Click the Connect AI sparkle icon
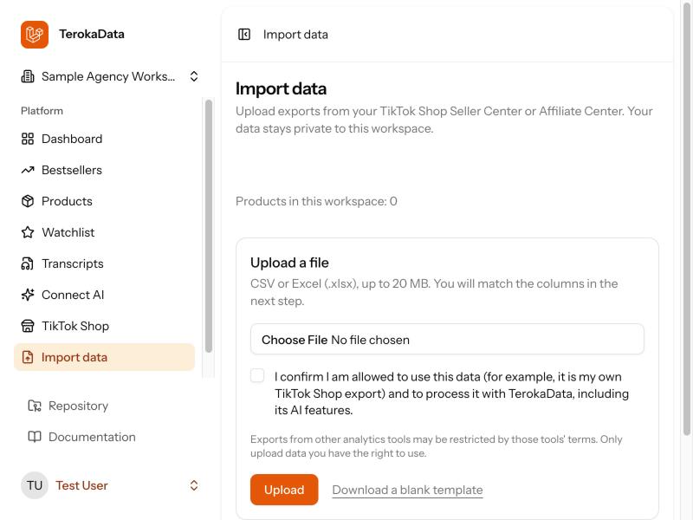 point(28,295)
